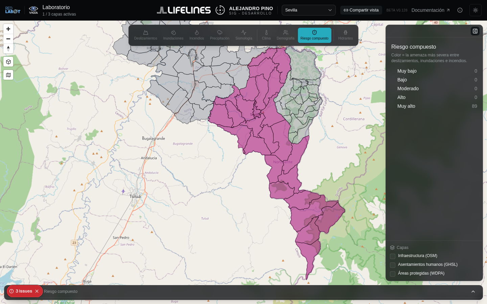This screenshot has height=304, width=487.
Task: Toggle the 3D cube view button
Action: tap(8, 62)
